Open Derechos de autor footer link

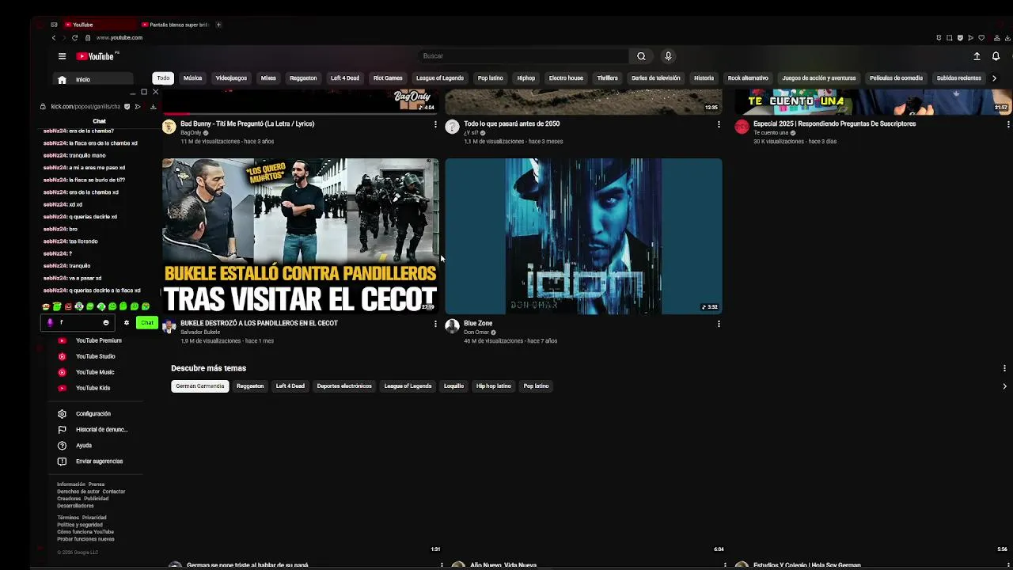click(78, 492)
